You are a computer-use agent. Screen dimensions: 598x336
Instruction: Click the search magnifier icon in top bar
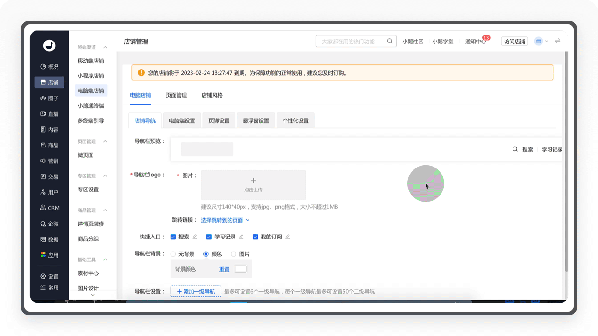click(x=390, y=41)
